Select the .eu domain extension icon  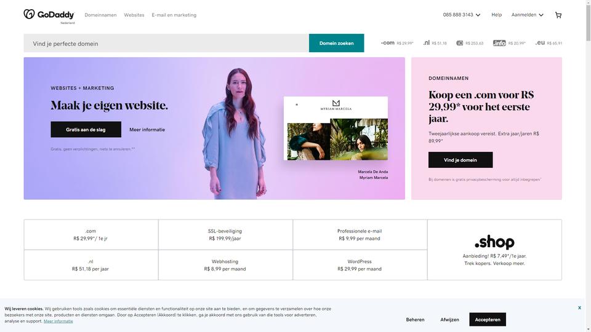coord(540,42)
